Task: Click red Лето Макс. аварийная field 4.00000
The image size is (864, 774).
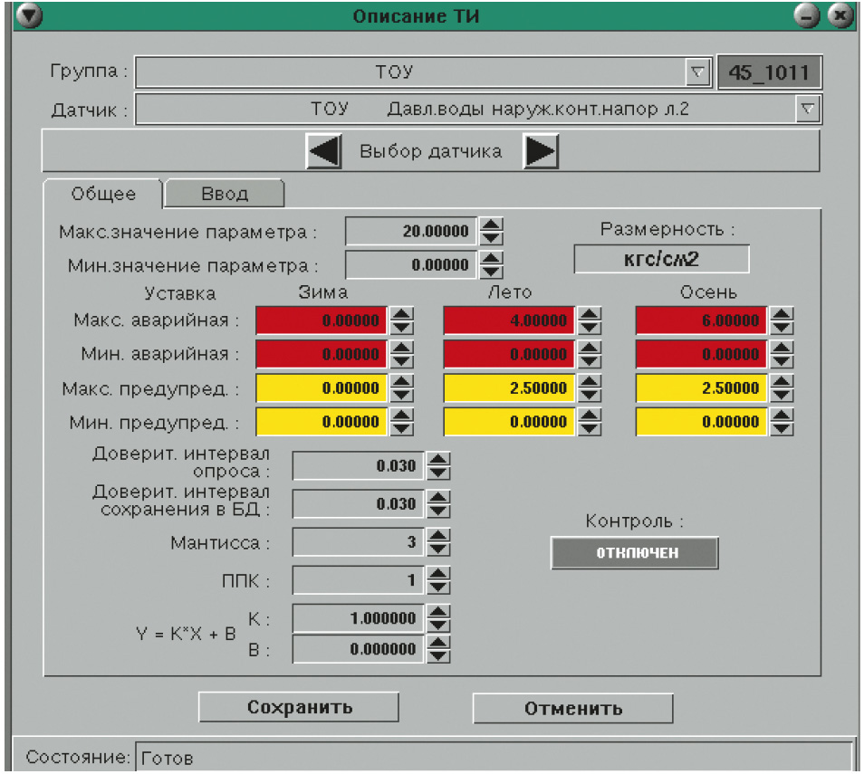Action: click(509, 320)
